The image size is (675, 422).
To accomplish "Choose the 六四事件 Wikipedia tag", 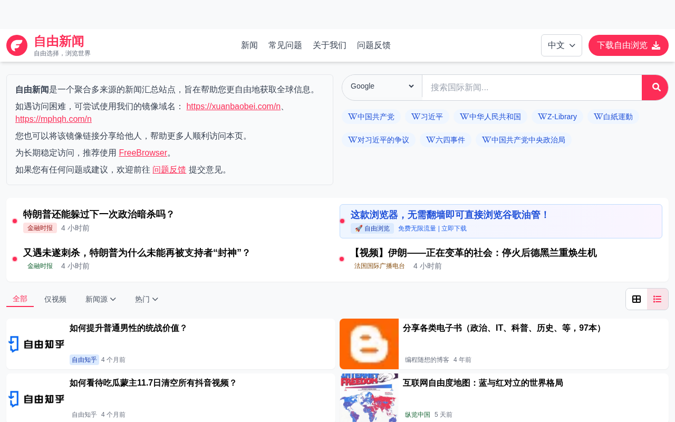I will (446, 140).
